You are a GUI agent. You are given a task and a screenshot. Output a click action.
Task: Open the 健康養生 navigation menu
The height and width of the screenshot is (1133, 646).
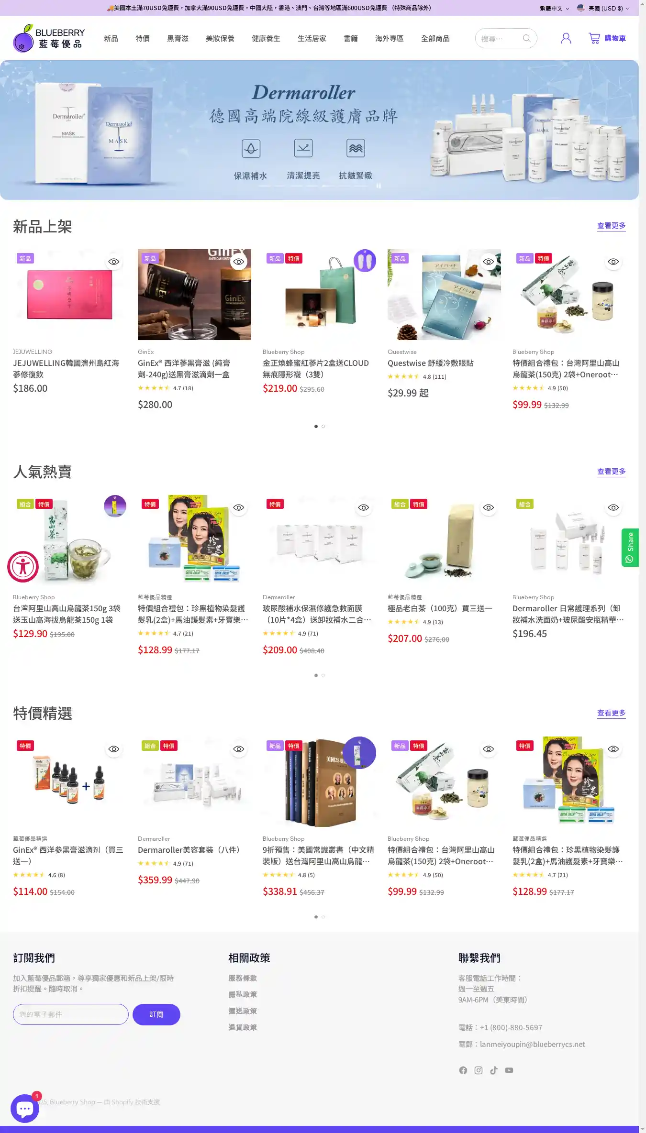[266, 38]
